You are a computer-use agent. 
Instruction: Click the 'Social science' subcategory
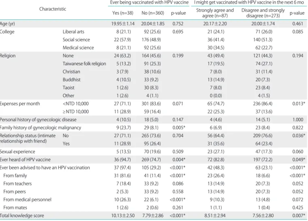[x=76, y=40]
